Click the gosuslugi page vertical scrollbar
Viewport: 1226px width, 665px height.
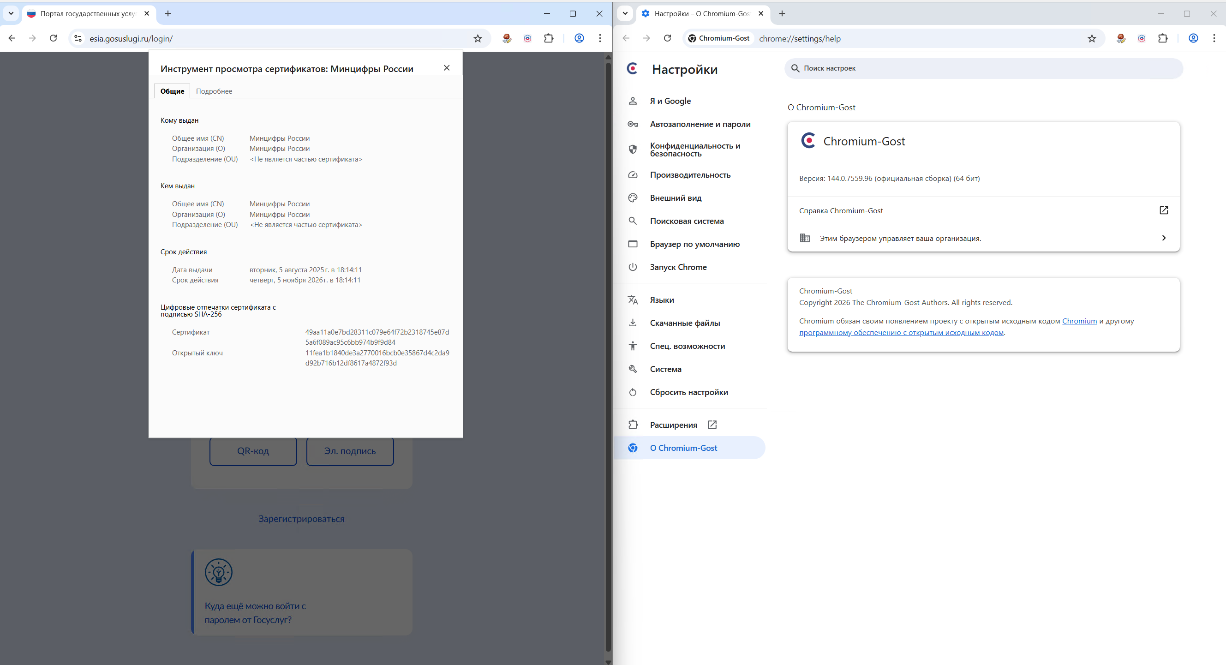(x=608, y=357)
